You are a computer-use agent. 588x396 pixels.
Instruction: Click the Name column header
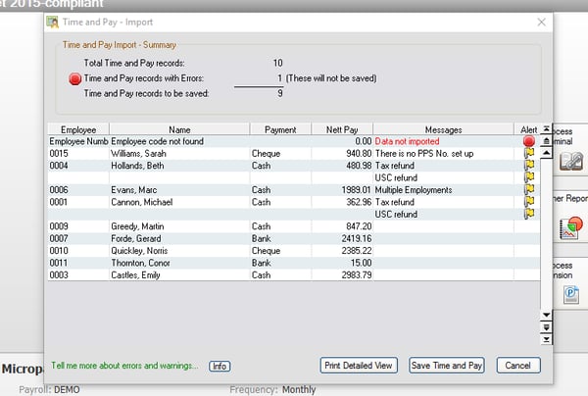tap(179, 129)
